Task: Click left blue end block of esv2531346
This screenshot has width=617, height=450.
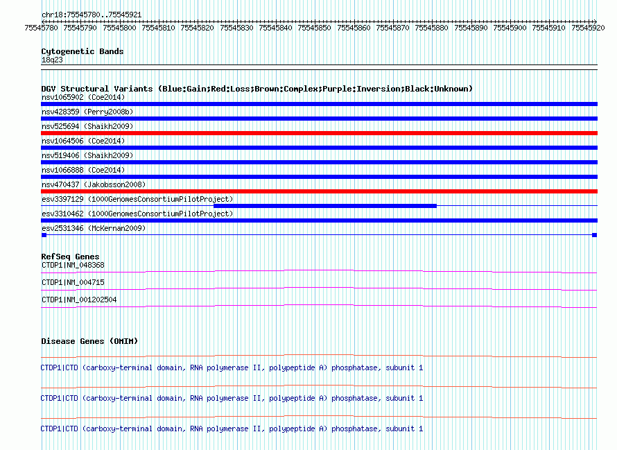Action: click(44, 235)
